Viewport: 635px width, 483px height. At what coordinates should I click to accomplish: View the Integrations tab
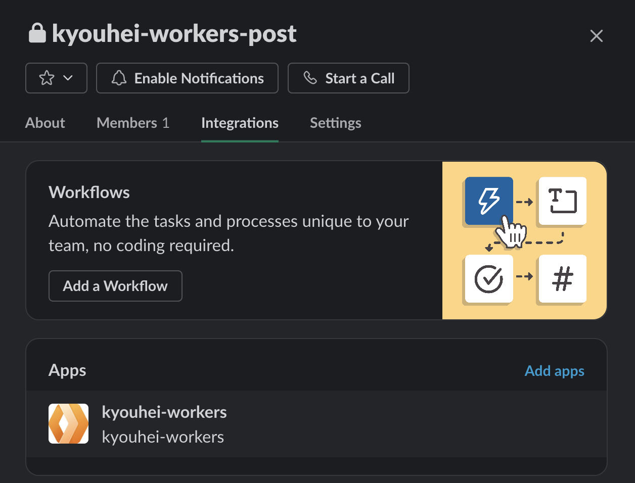(240, 123)
